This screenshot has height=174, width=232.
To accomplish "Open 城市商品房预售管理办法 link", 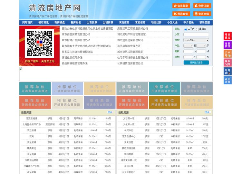I will pyautogui.click(x=76, y=34).
